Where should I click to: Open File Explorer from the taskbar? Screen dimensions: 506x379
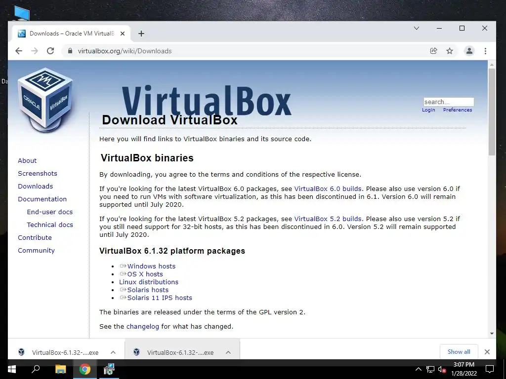click(x=60, y=369)
